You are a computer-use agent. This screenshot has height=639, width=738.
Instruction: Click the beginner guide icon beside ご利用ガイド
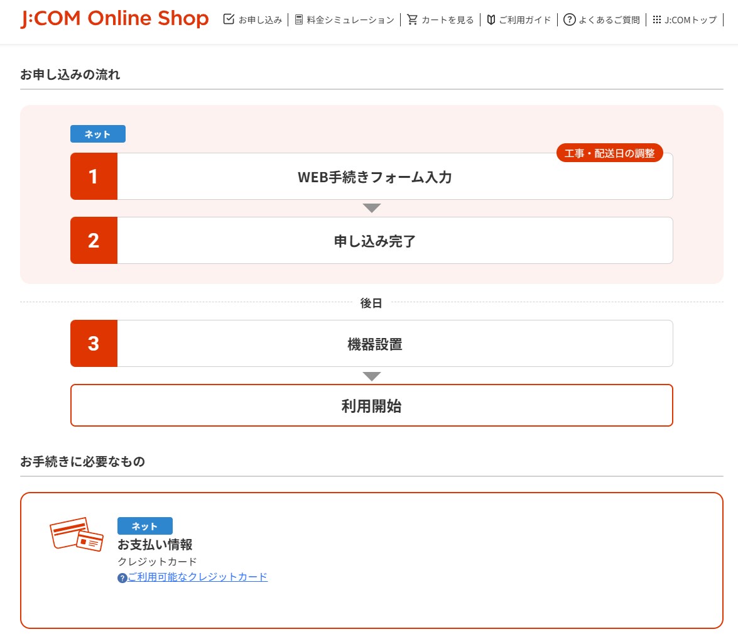click(x=491, y=19)
